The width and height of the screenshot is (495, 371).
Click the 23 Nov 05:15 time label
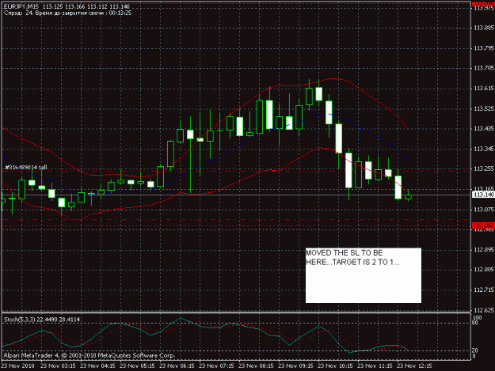pos(137,366)
